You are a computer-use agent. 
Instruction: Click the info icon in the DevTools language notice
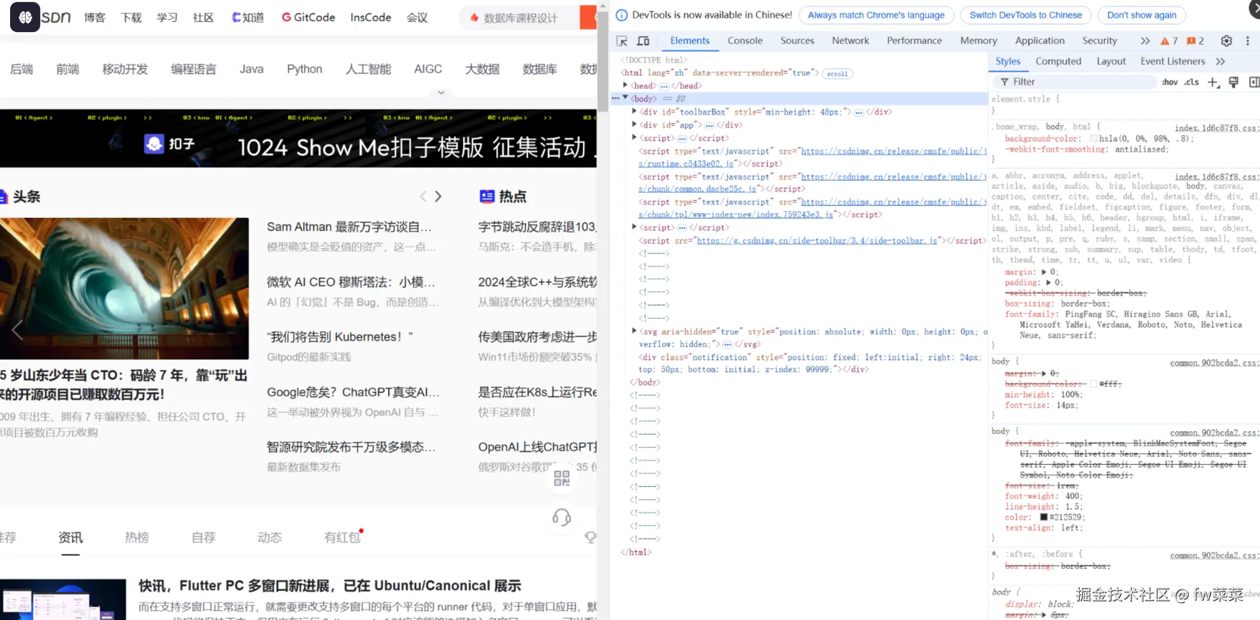tap(621, 15)
